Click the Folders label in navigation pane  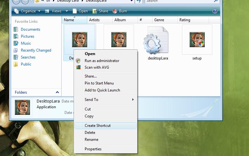21,92
